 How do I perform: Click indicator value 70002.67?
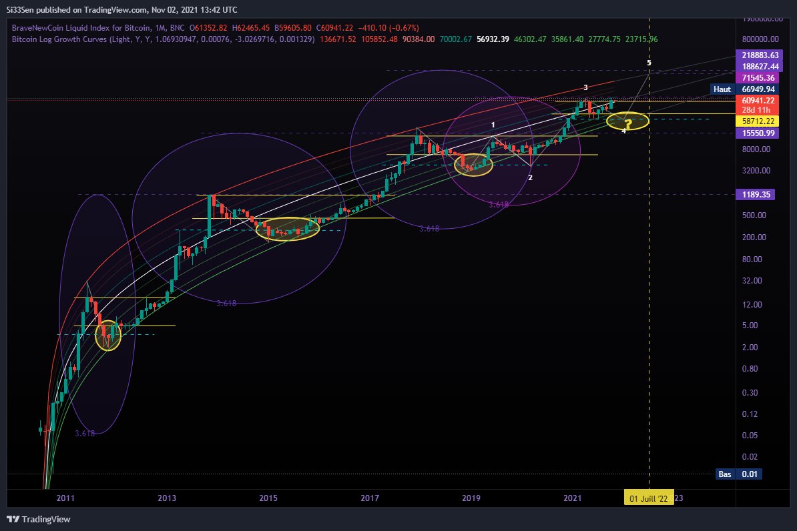pyautogui.click(x=455, y=39)
